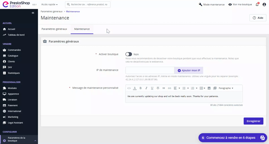Click the text alignment icon
Viewport: 269px width, 144px height.
pos(175,88)
